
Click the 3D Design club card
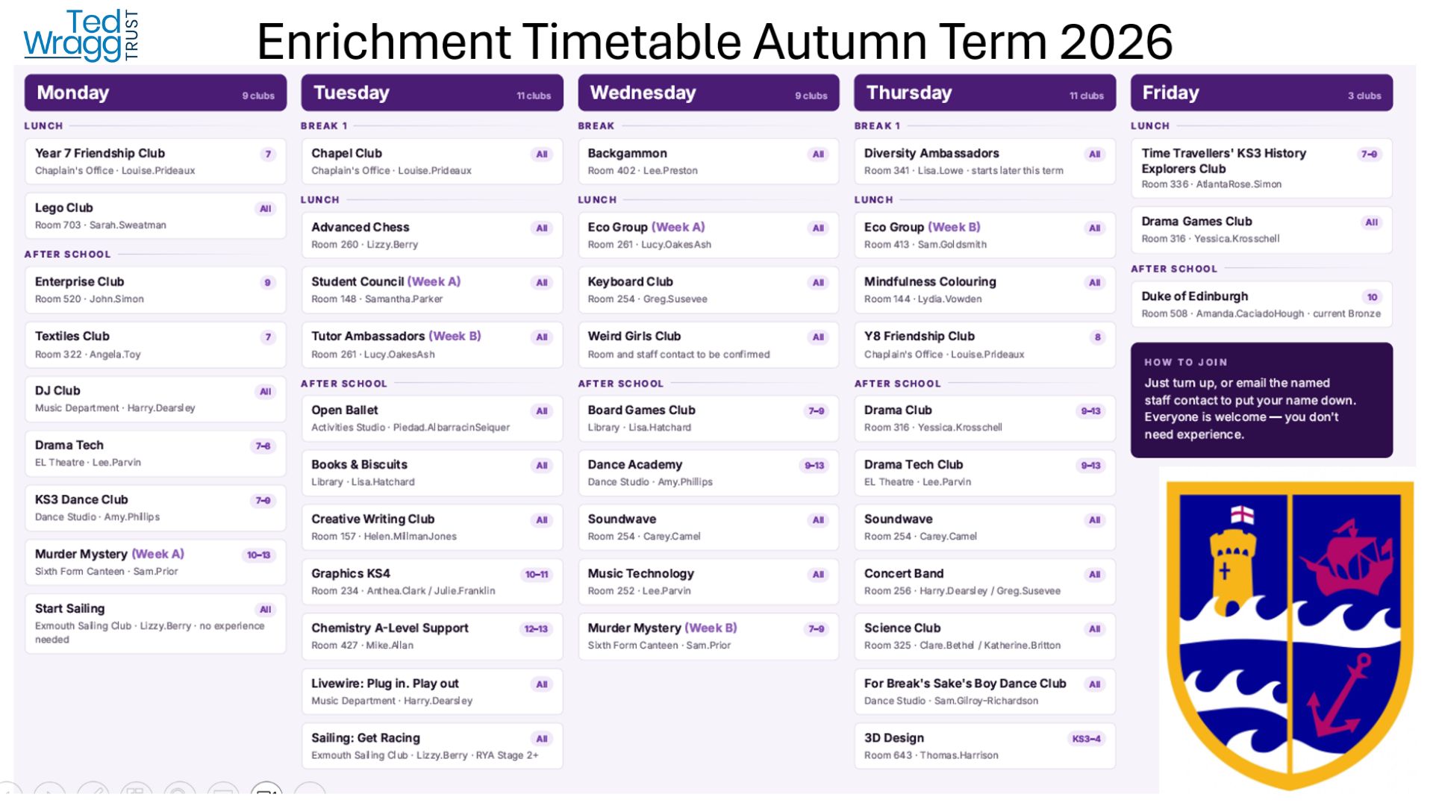[x=984, y=746]
